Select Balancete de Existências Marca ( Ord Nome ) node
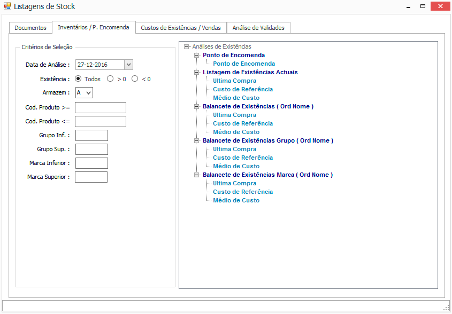 click(x=267, y=175)
